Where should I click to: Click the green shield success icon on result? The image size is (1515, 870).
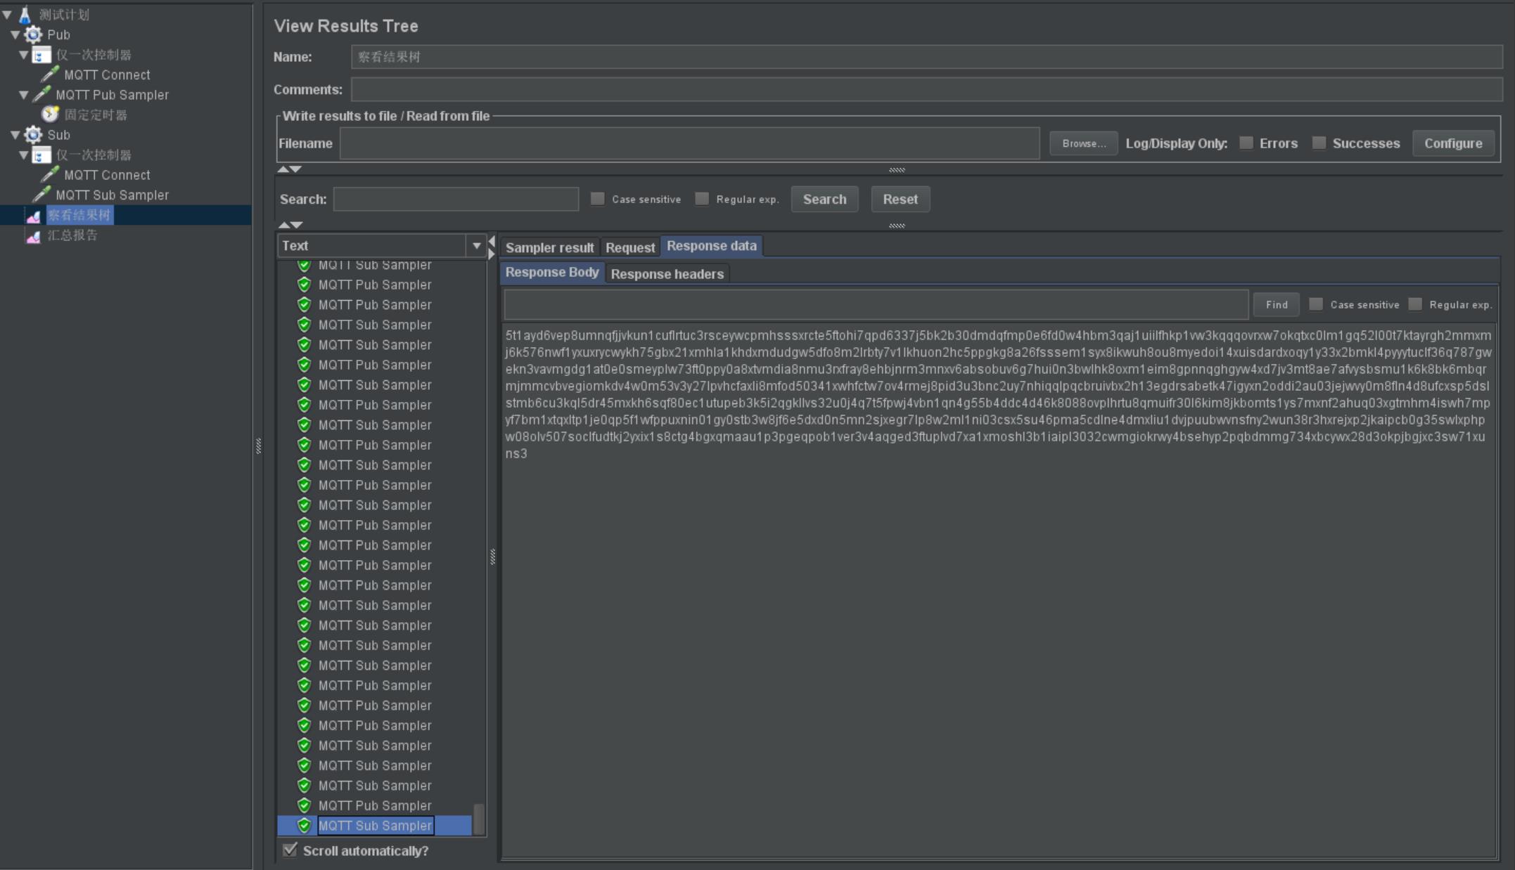[x=305, y=825]
